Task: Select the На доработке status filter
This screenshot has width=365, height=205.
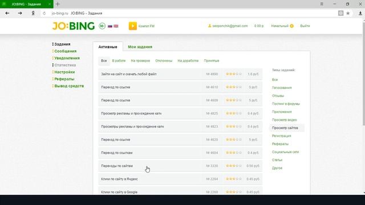Action: pos(188,61)
